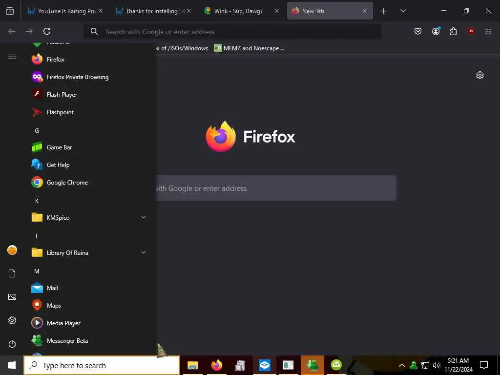Image resolution: width=500 pixels, height=375 pixels.
Task: Open the Maps app
Action: [x=88, y=306]
